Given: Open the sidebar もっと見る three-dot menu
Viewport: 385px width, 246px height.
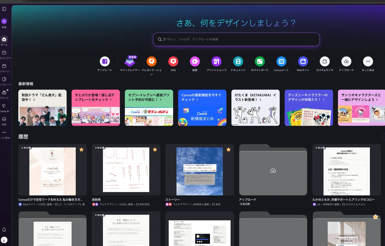Looking at the screenshot, I should click(x=4, y=132).
